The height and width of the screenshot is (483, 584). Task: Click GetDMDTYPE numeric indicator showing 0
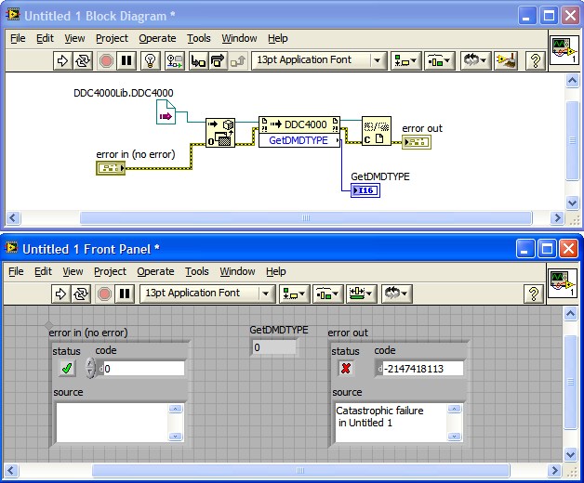tap(274, 348)
